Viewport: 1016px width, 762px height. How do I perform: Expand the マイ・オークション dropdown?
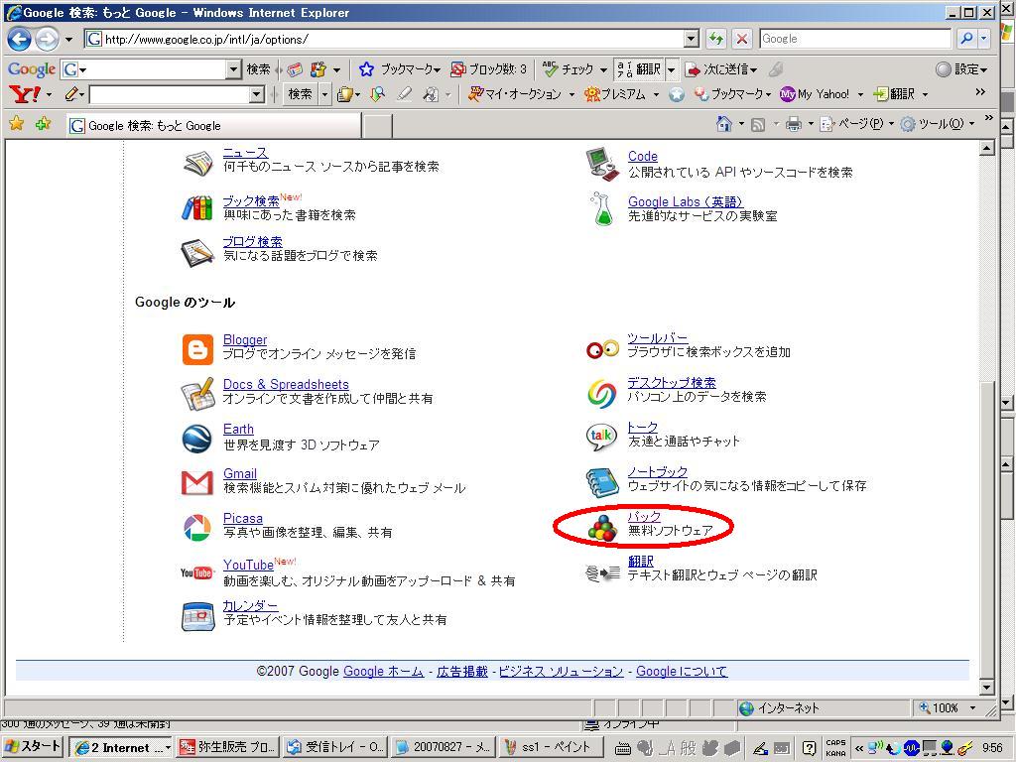[x=572, y=94]
